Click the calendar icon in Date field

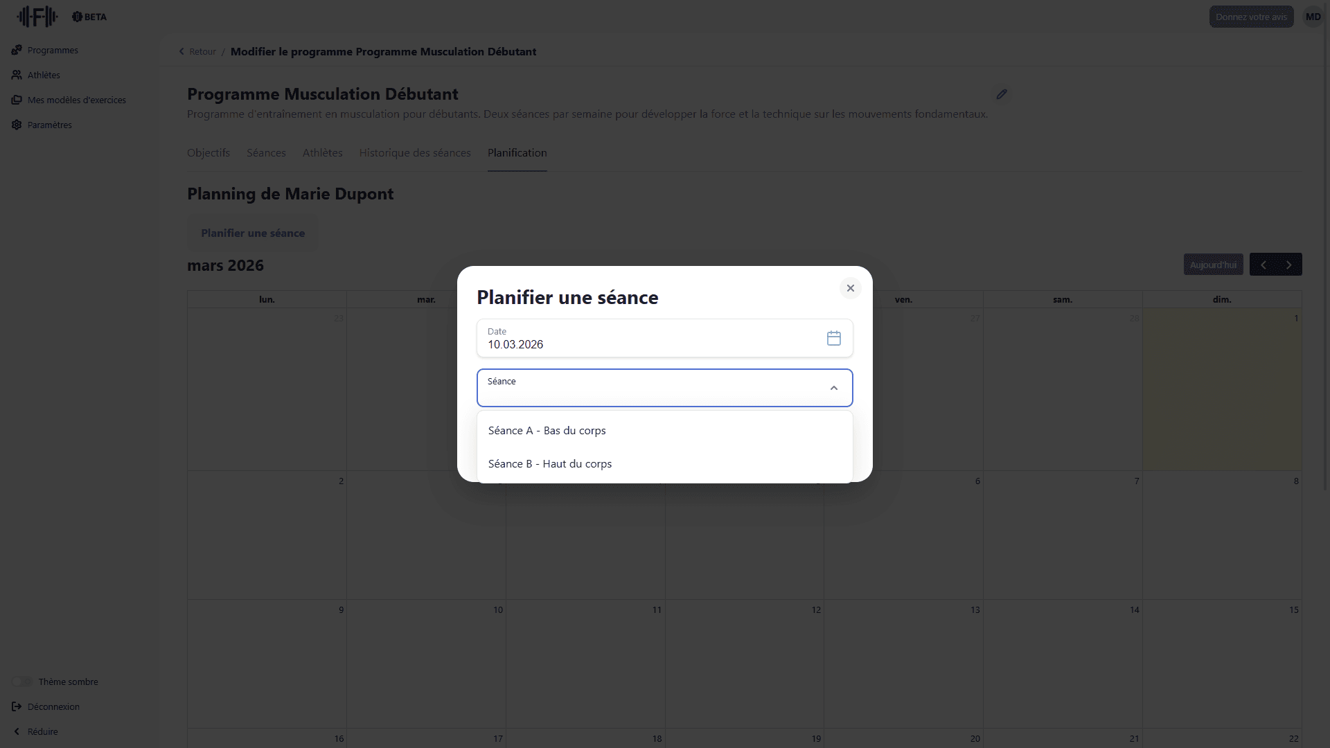[x=833, y=338]
